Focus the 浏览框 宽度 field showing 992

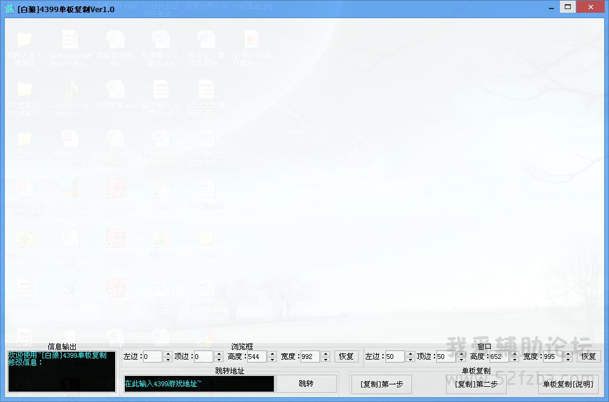[310, 357]
